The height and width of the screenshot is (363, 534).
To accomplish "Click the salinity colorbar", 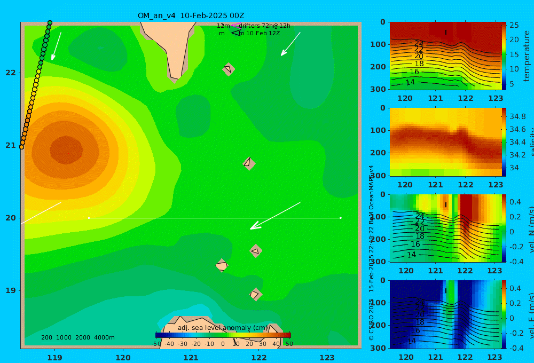I will coord(504,142).
